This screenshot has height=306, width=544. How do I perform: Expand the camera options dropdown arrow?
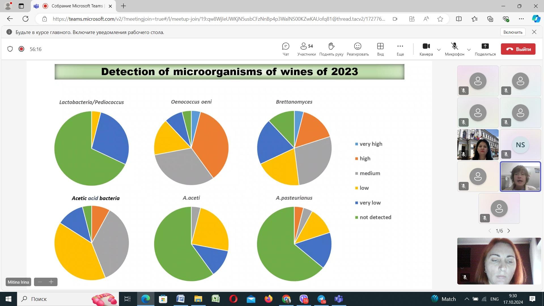pos(439,50)
